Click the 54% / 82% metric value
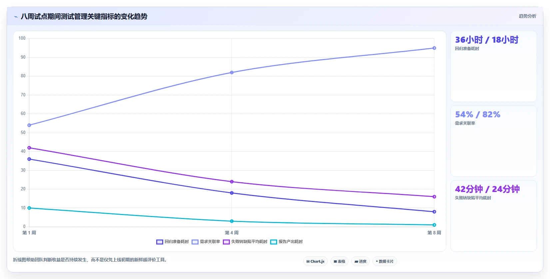The height and width of the screenshot is (279, 550). pos(478,115)
